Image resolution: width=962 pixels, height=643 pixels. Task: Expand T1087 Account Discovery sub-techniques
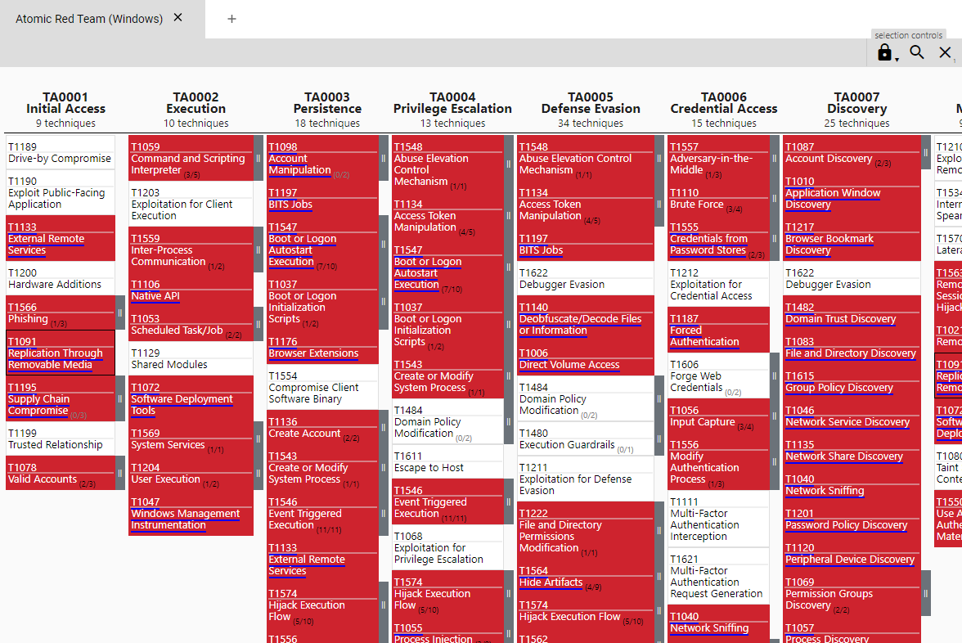[926, 152]
